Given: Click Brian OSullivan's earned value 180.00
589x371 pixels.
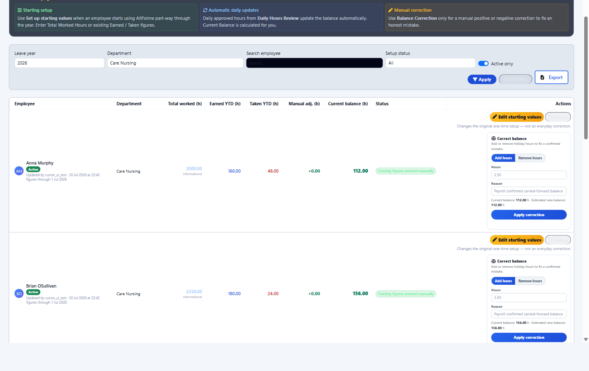Looking at the screenshot, I should 234,294.
